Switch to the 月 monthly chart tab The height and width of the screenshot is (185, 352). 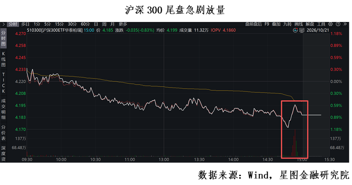(x=112, y=24)
